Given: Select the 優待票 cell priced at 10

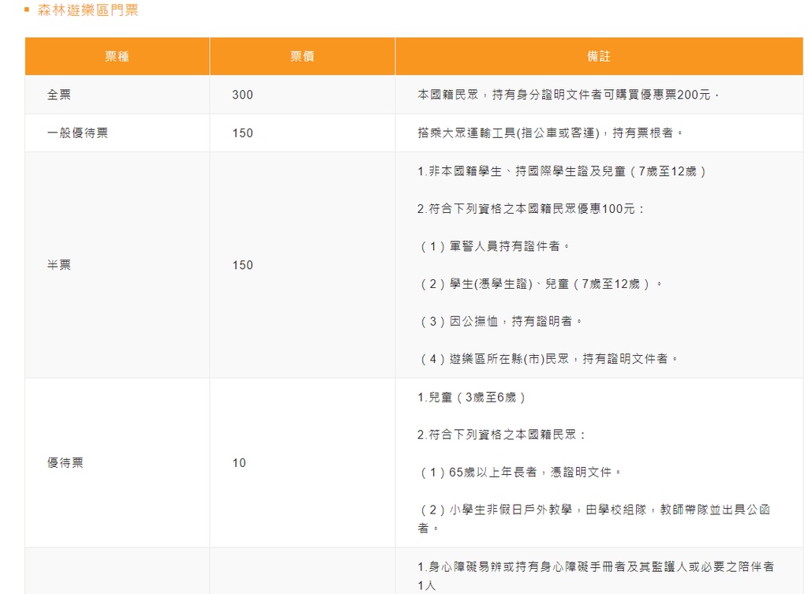Looking at the screenshot, I should (65, 463).
